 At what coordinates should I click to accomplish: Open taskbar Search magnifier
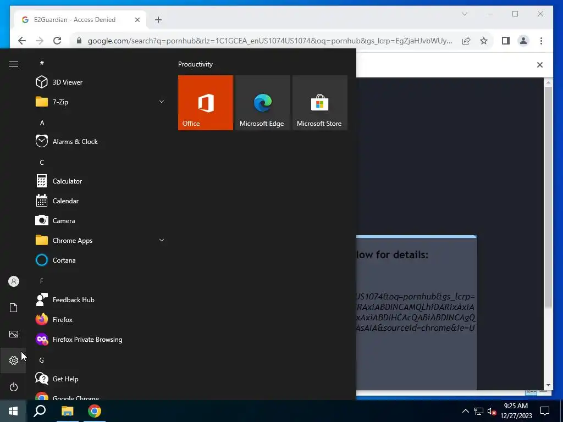pyautogui.click(x=40, y=411)
